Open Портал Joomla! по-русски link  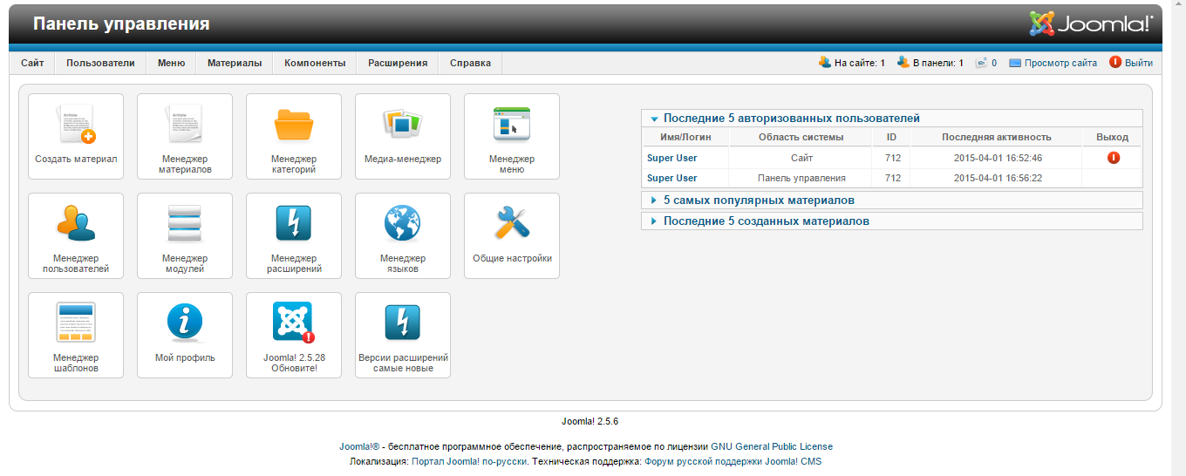coord(469,461)
